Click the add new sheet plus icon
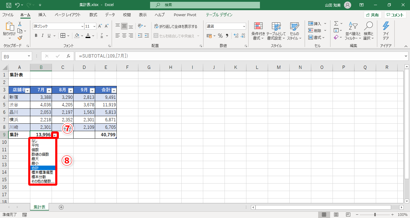This screenshot has width=410, height=218. tap(61, 207)
